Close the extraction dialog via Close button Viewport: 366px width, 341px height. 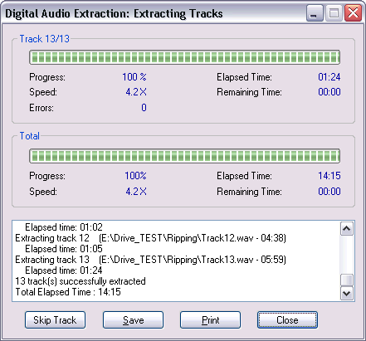287,320
